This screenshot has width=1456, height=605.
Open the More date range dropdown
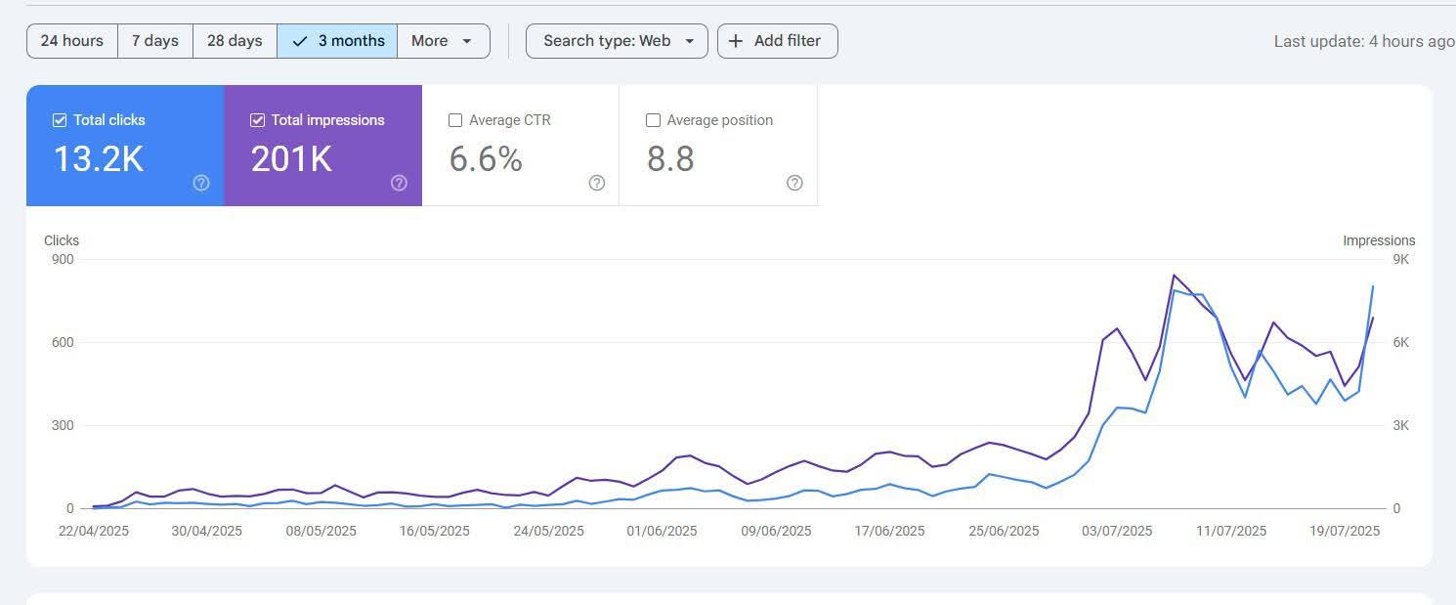443,41
